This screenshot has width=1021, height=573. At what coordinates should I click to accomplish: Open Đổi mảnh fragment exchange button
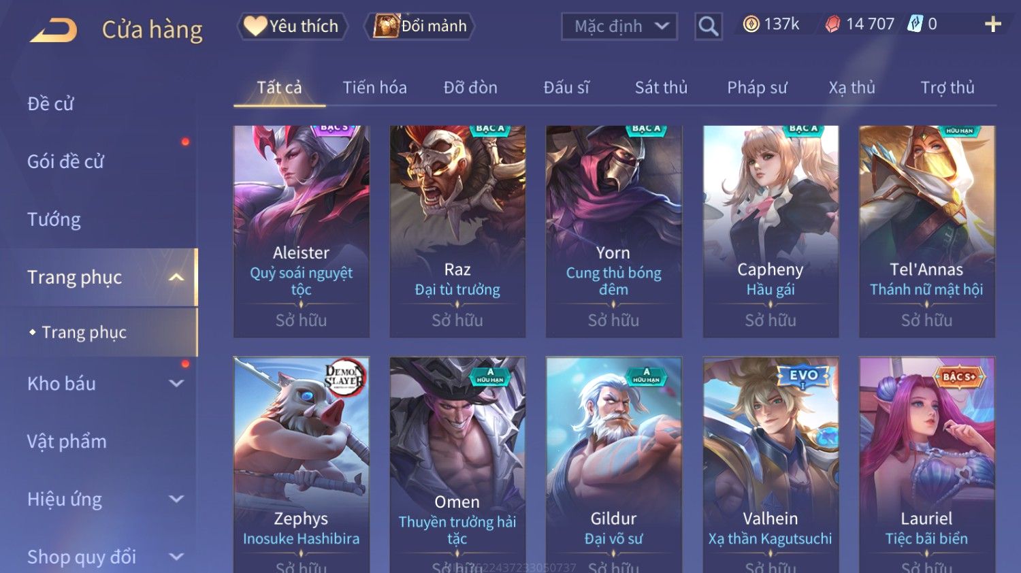(x=420, y=26)
